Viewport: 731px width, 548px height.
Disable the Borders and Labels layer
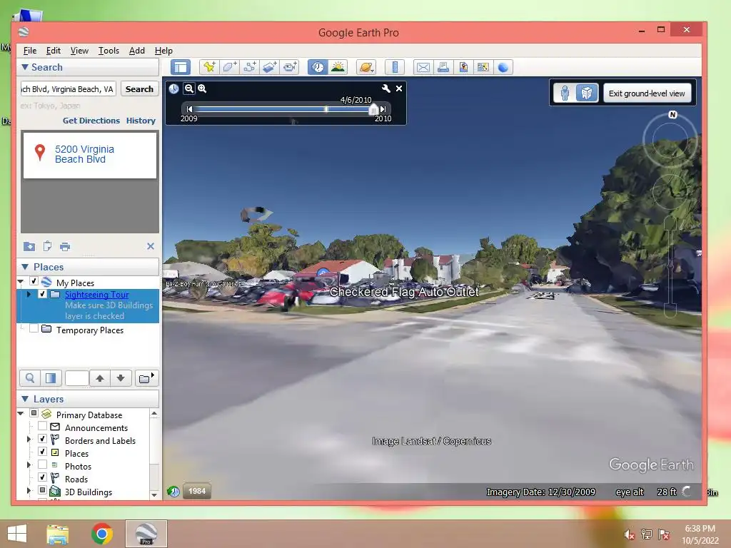(x=42, y=439)
